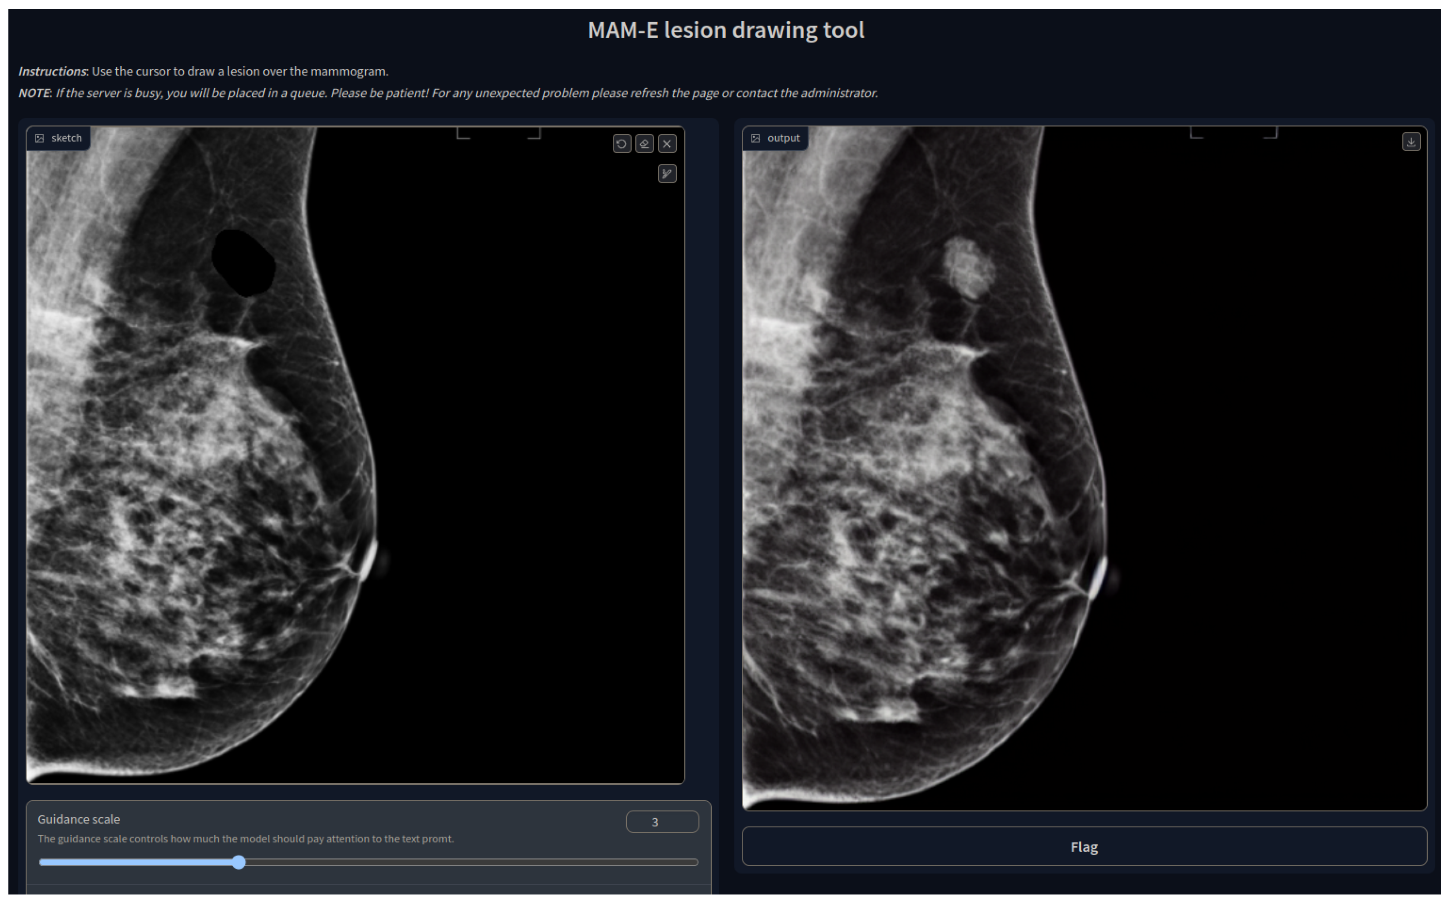Viewport: 1449px width, 902px height.
Task: Click the black lesion mask on sketch
Action: point(243,263)
